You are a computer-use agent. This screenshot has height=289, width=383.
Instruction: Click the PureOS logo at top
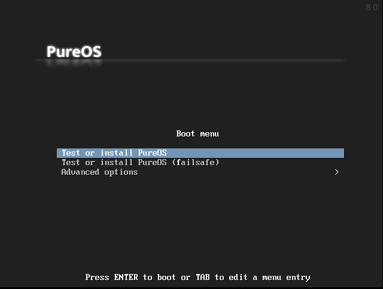click(74, 51)
